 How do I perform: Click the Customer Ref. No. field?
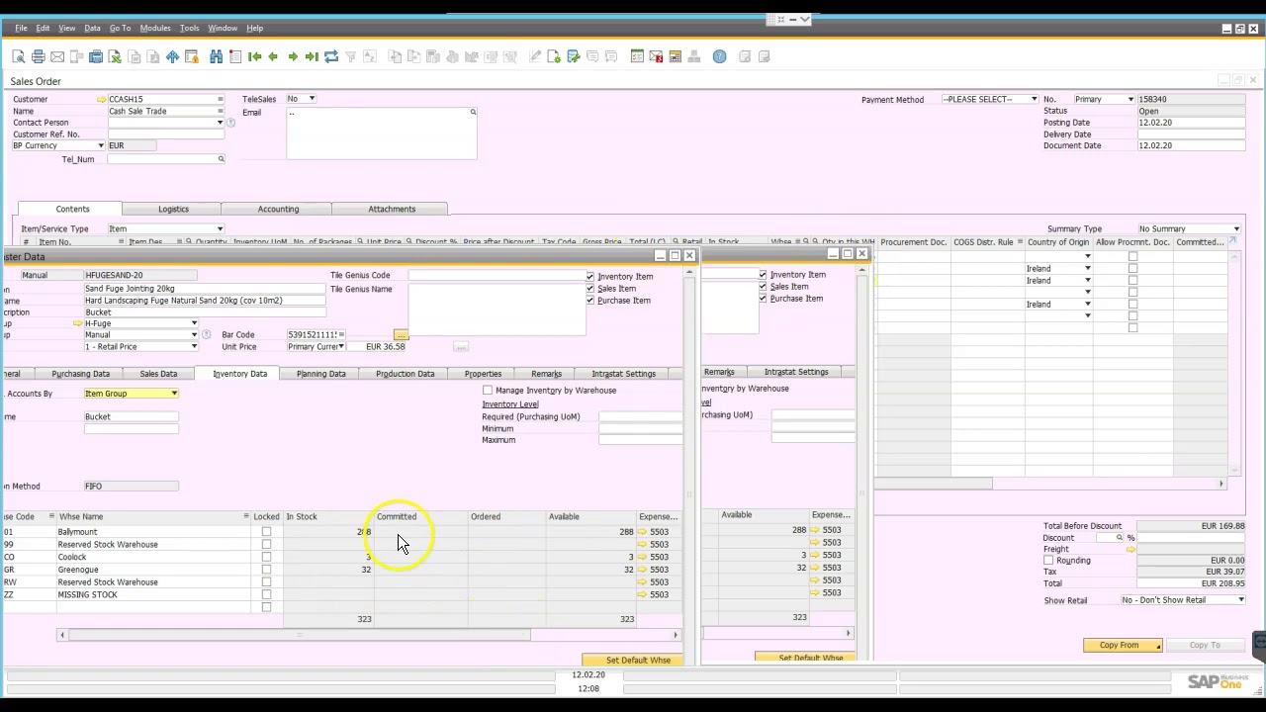point(166,134)
